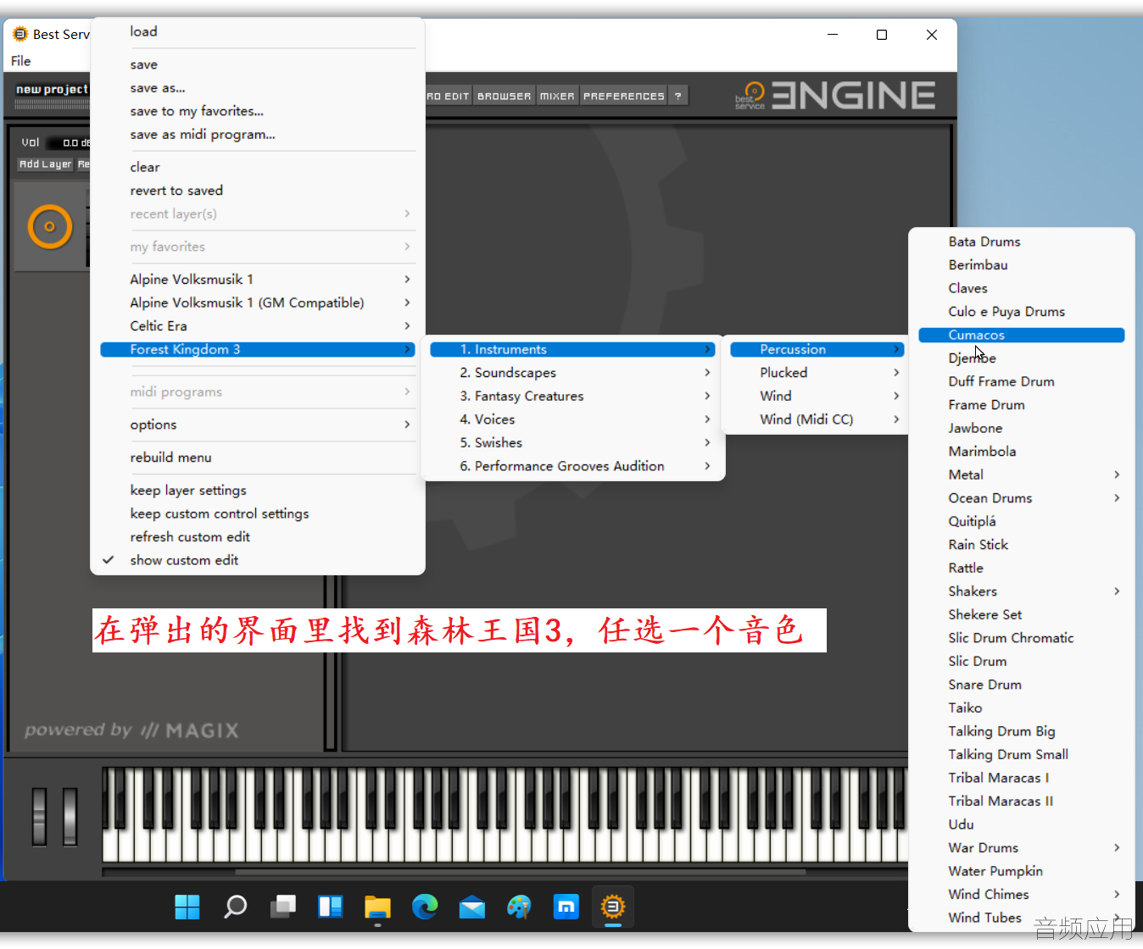Viewport: 1143px width, 949px height.
Task: Select Bata Drums instrument
Action: [x=1022, y=241]
